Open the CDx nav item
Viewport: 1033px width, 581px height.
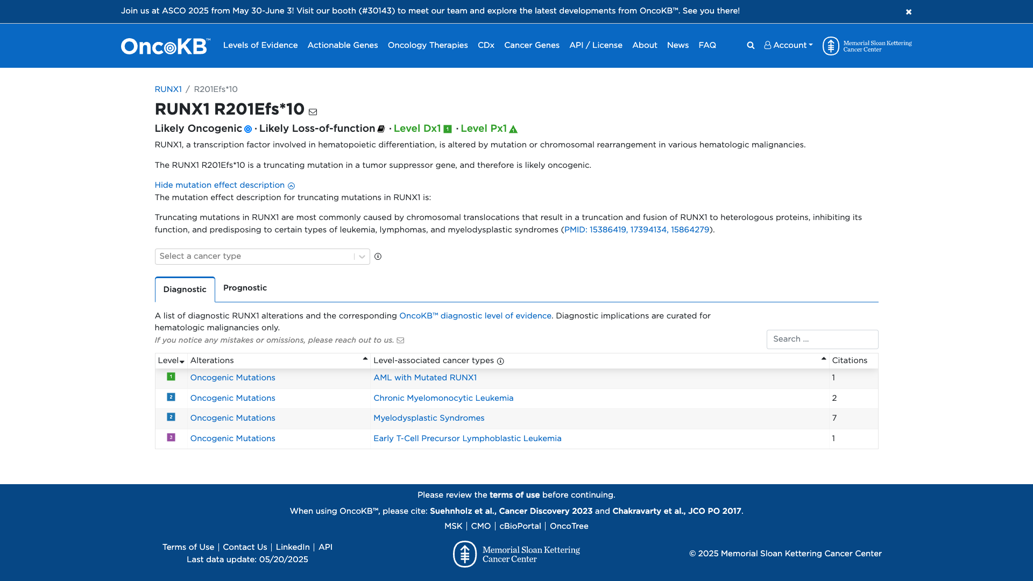(486, 46)
